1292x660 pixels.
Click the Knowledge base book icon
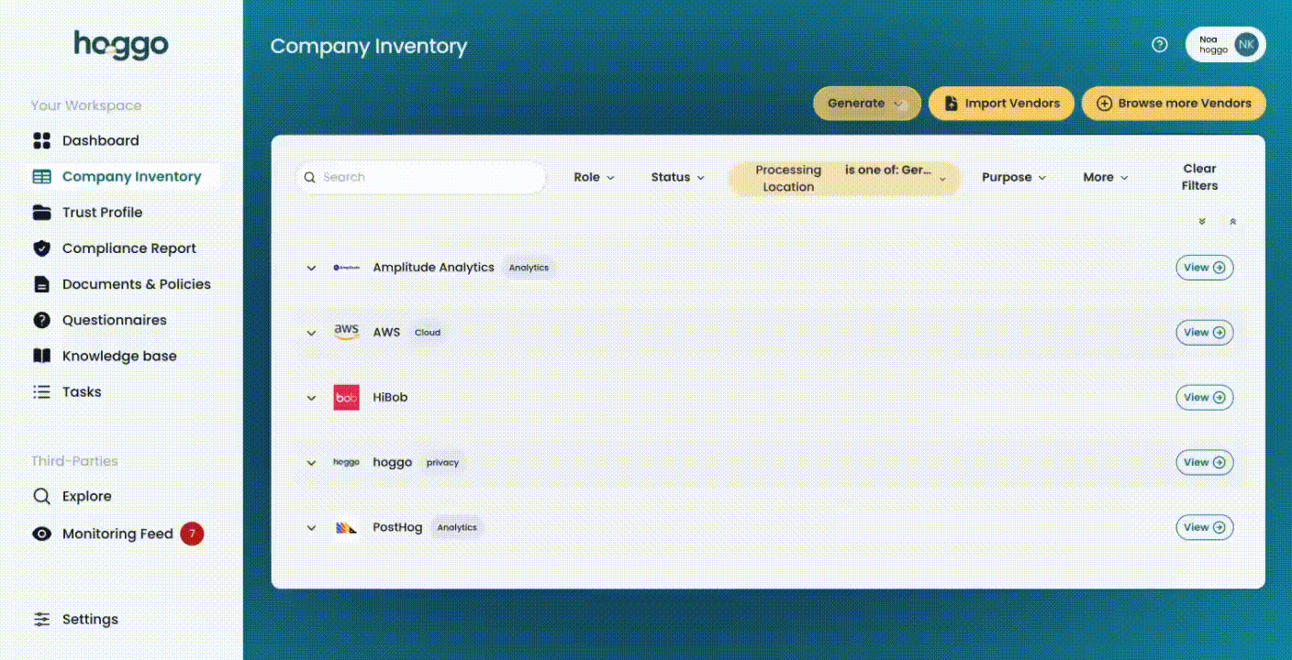(41, 356)
